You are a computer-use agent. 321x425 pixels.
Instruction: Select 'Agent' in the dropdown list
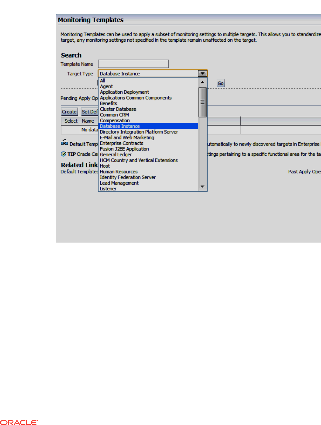pyautogui.click(x=148, y=86)
